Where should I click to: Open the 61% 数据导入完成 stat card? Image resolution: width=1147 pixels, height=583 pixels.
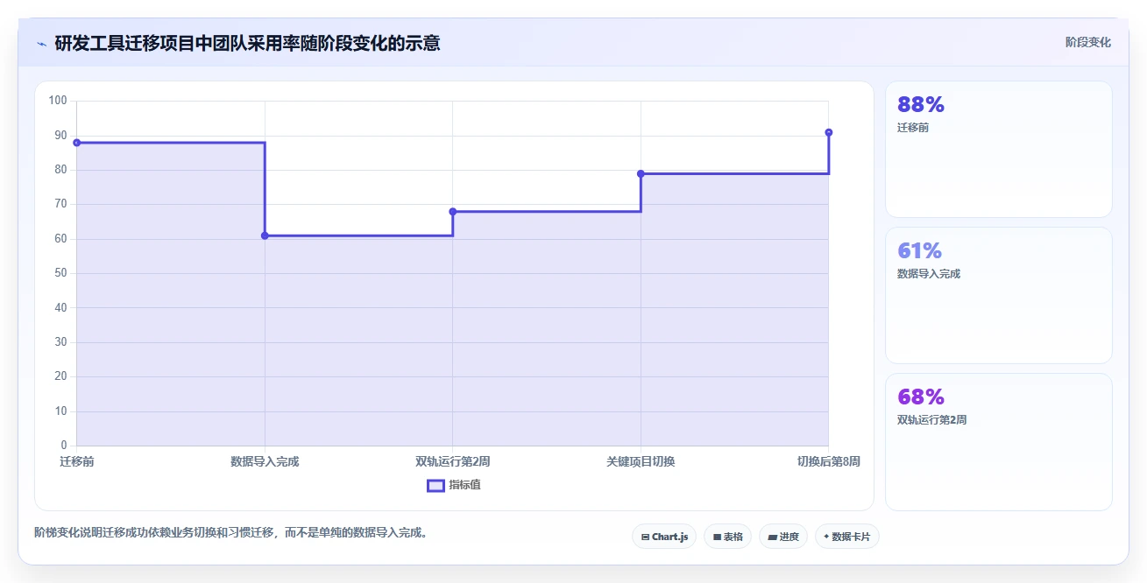click(998, 295)
